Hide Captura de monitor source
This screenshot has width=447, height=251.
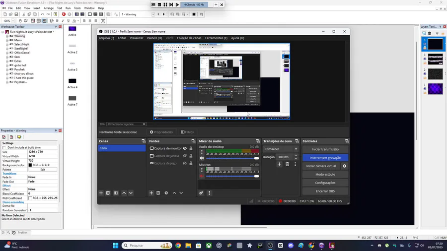coord(185,148)
